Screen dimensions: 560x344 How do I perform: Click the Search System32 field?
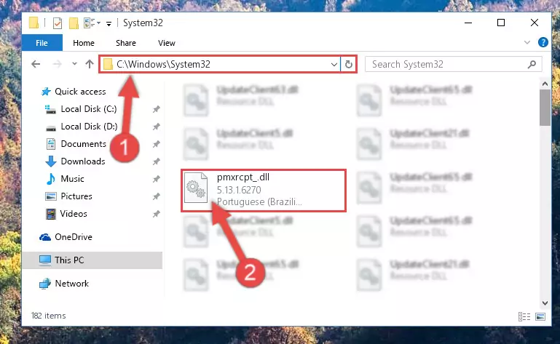coord(453,64)
